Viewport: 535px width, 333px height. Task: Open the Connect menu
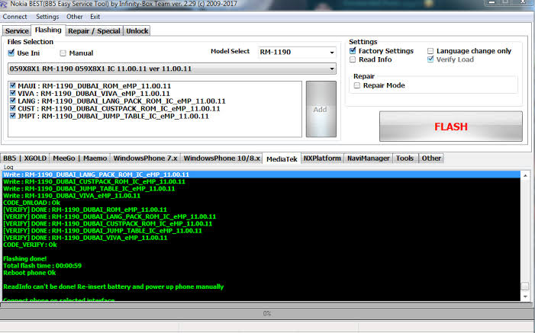15,17
